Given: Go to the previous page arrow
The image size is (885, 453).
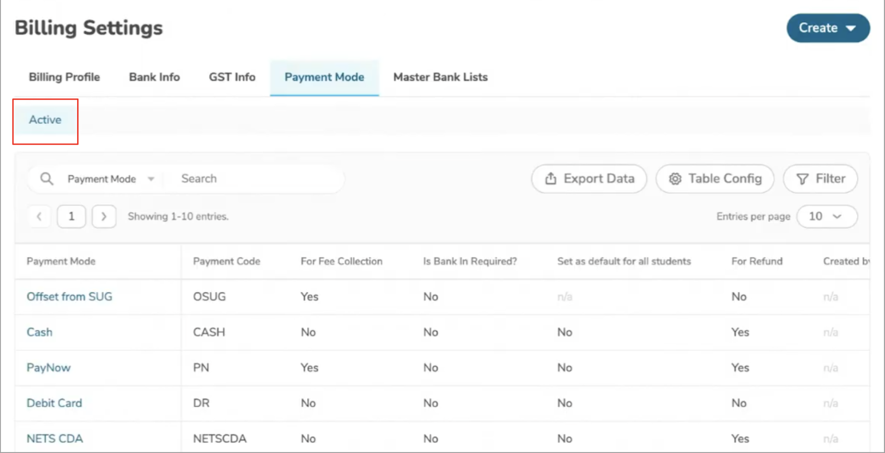Looking at the screenshot, I should click(x=39, y=216).
